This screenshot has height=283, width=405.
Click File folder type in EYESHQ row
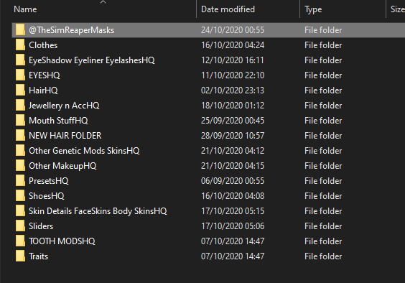coord(323,75)
